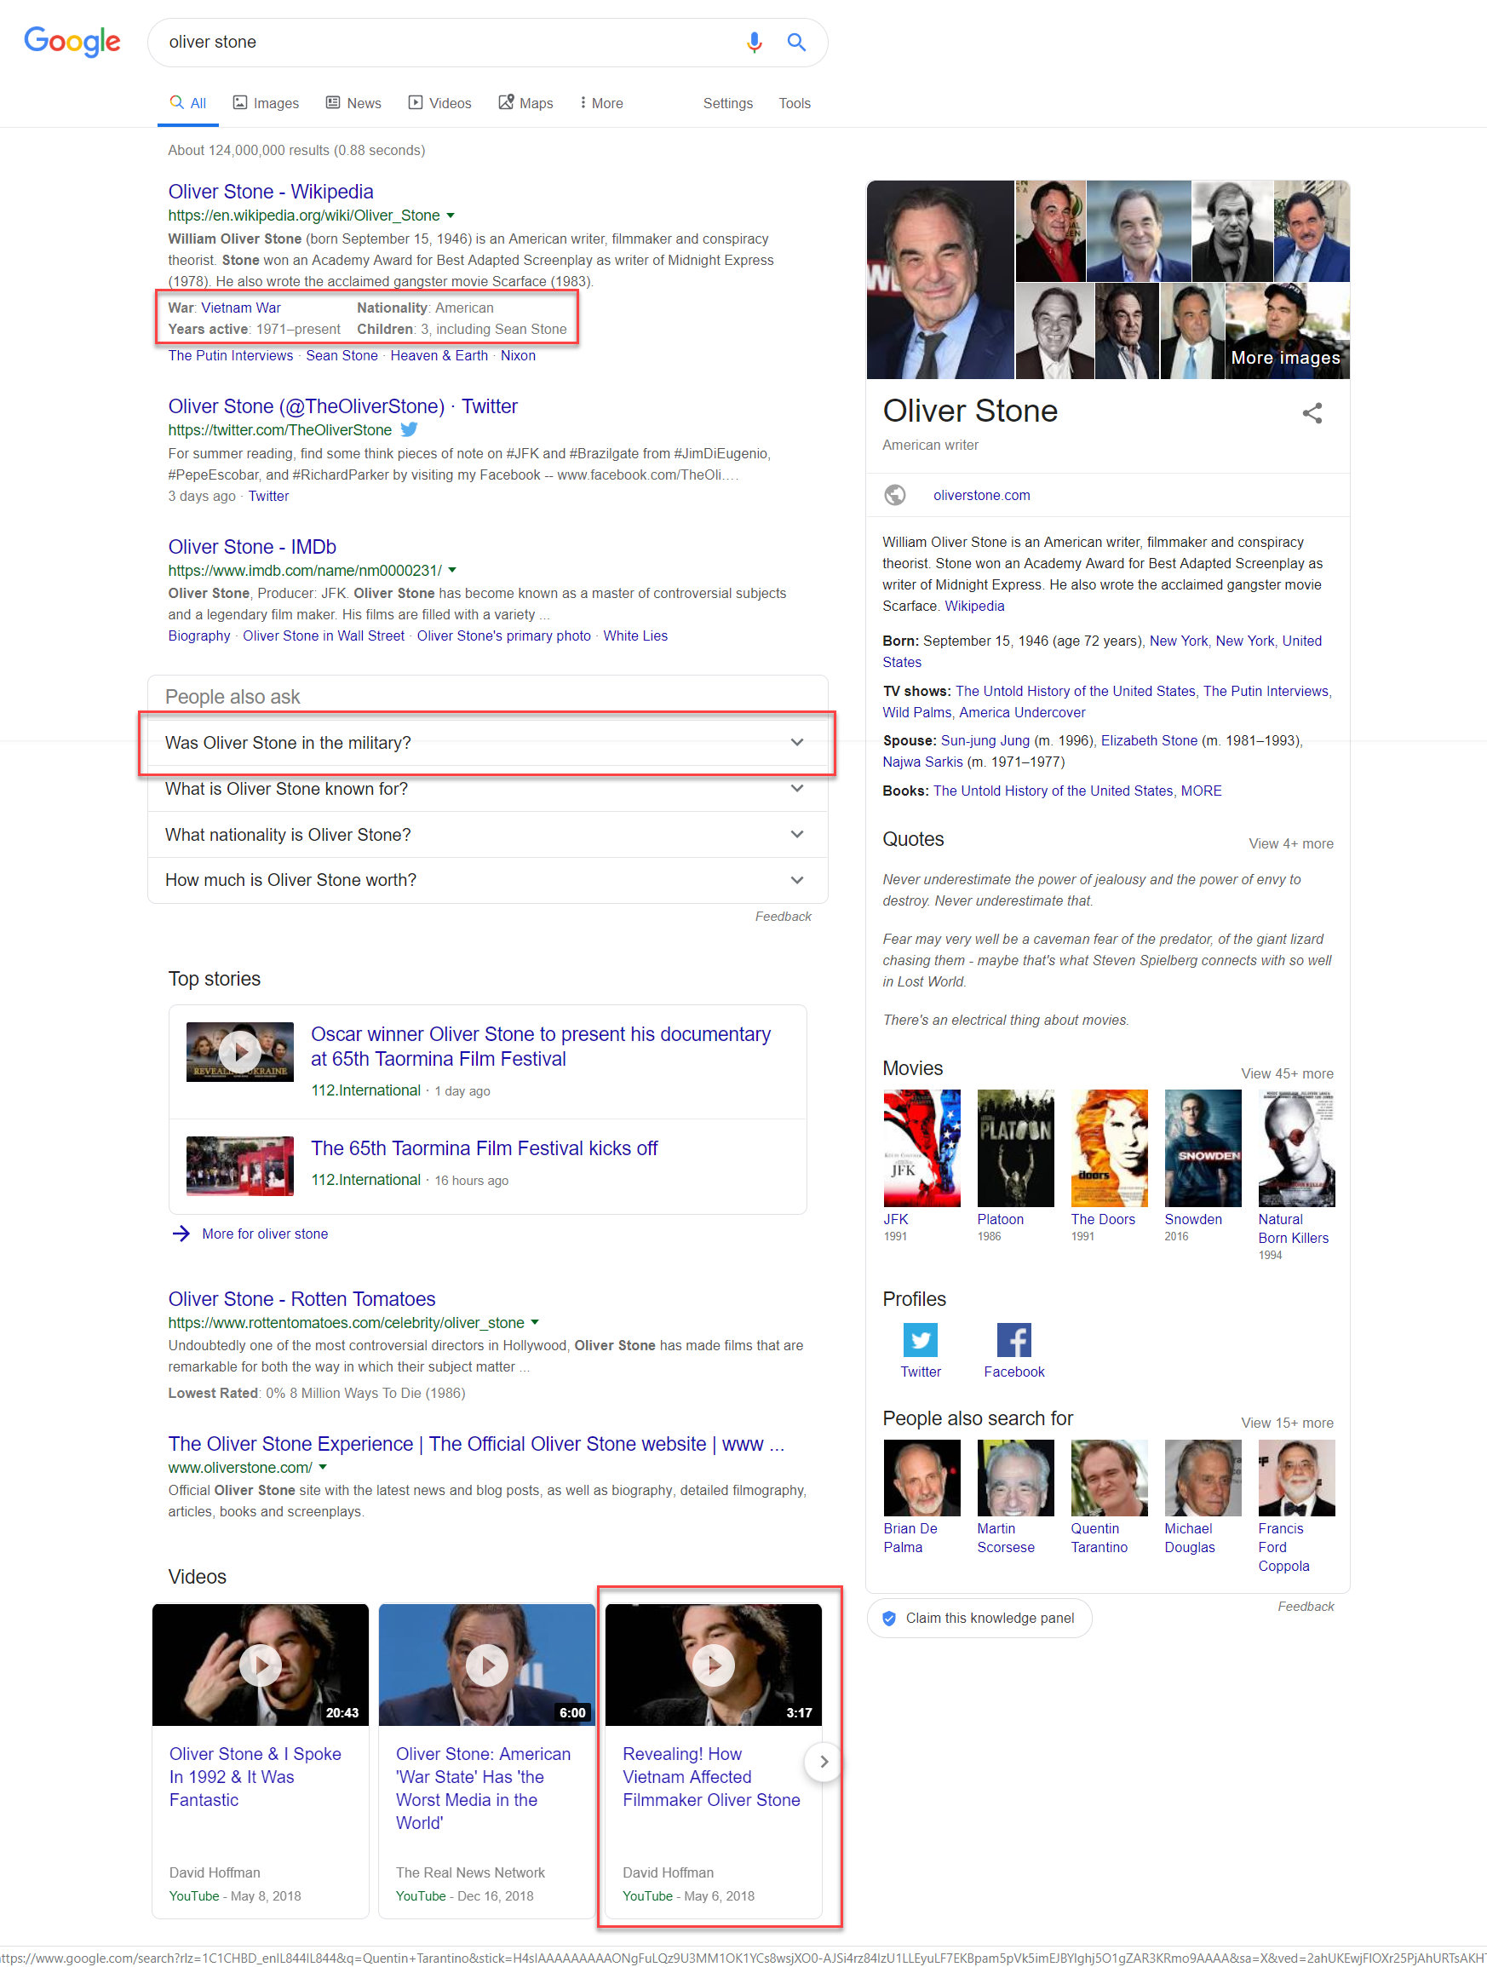
Task: Open the oliverstone.com website link
Action: 981,495
